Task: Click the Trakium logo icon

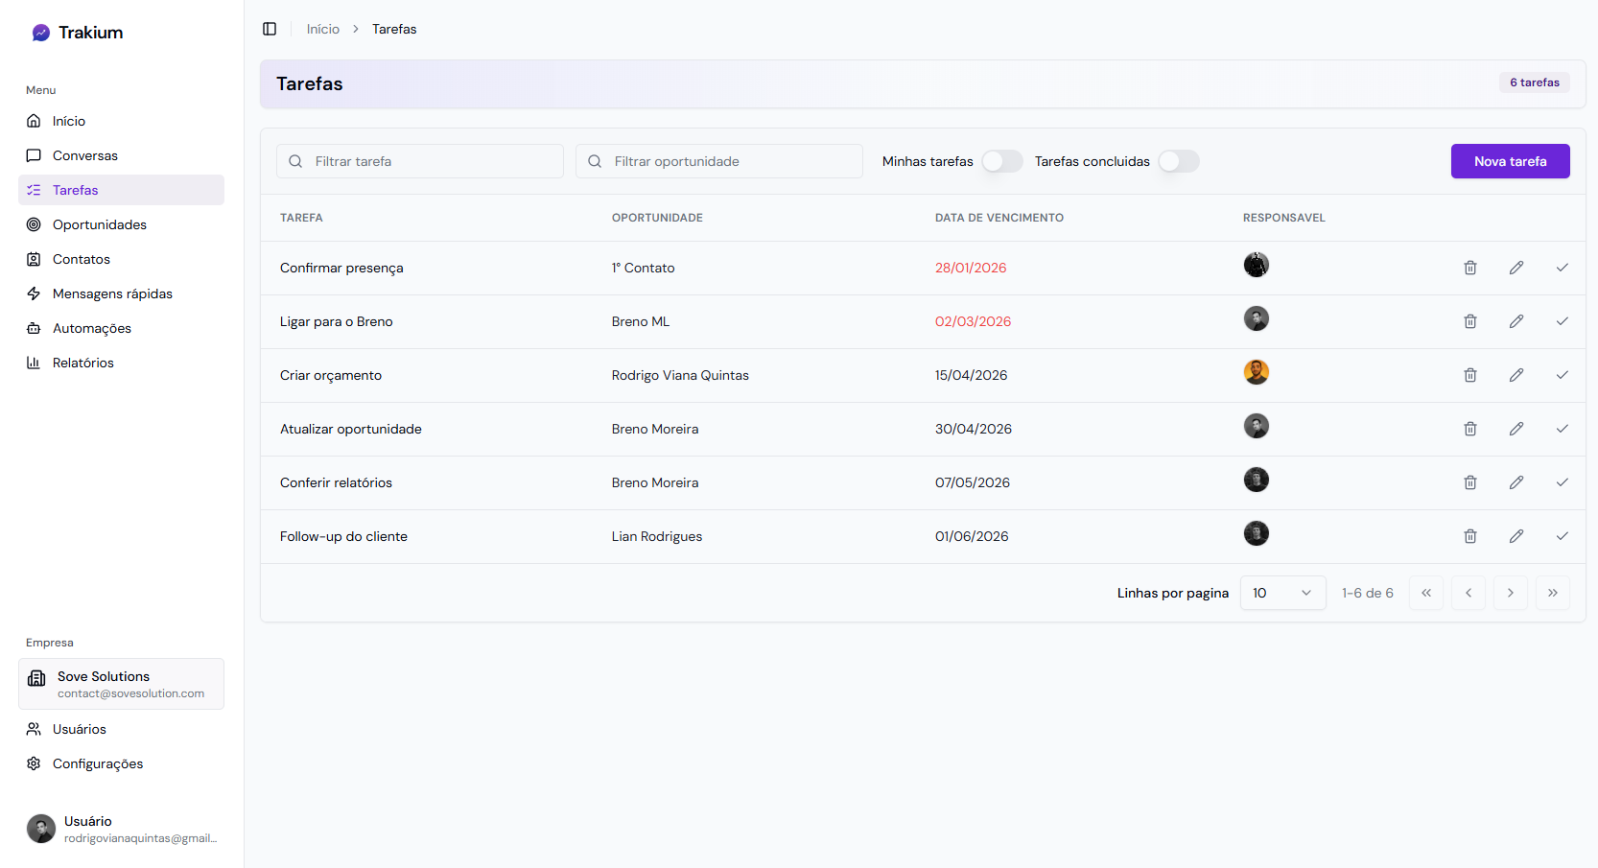Action: point(40,33)
